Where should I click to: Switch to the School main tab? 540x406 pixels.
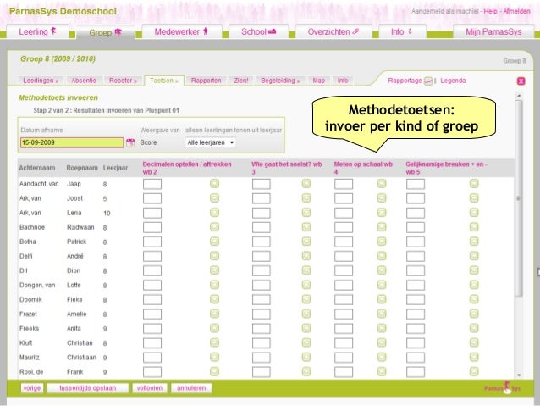coord(259,31)
